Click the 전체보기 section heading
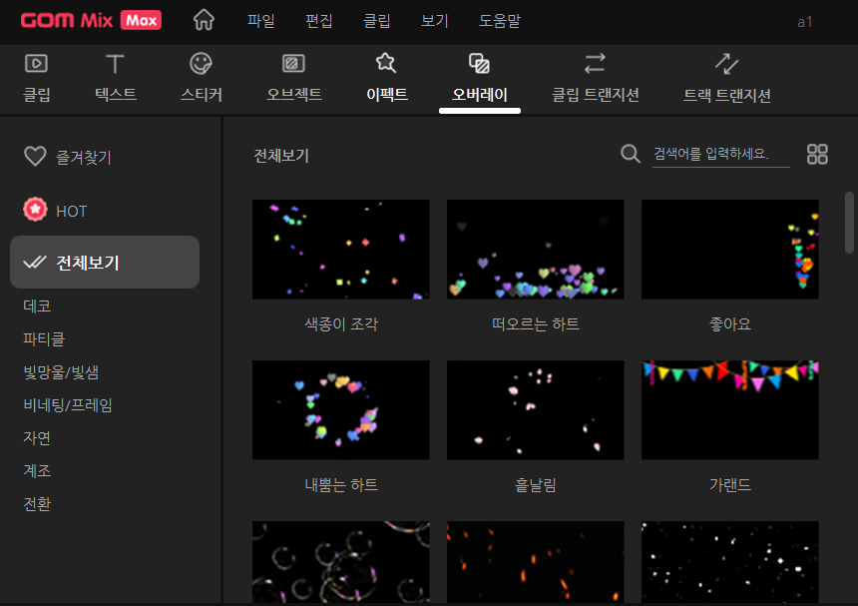This screenshot has width=858, height=606. [281, 156]
